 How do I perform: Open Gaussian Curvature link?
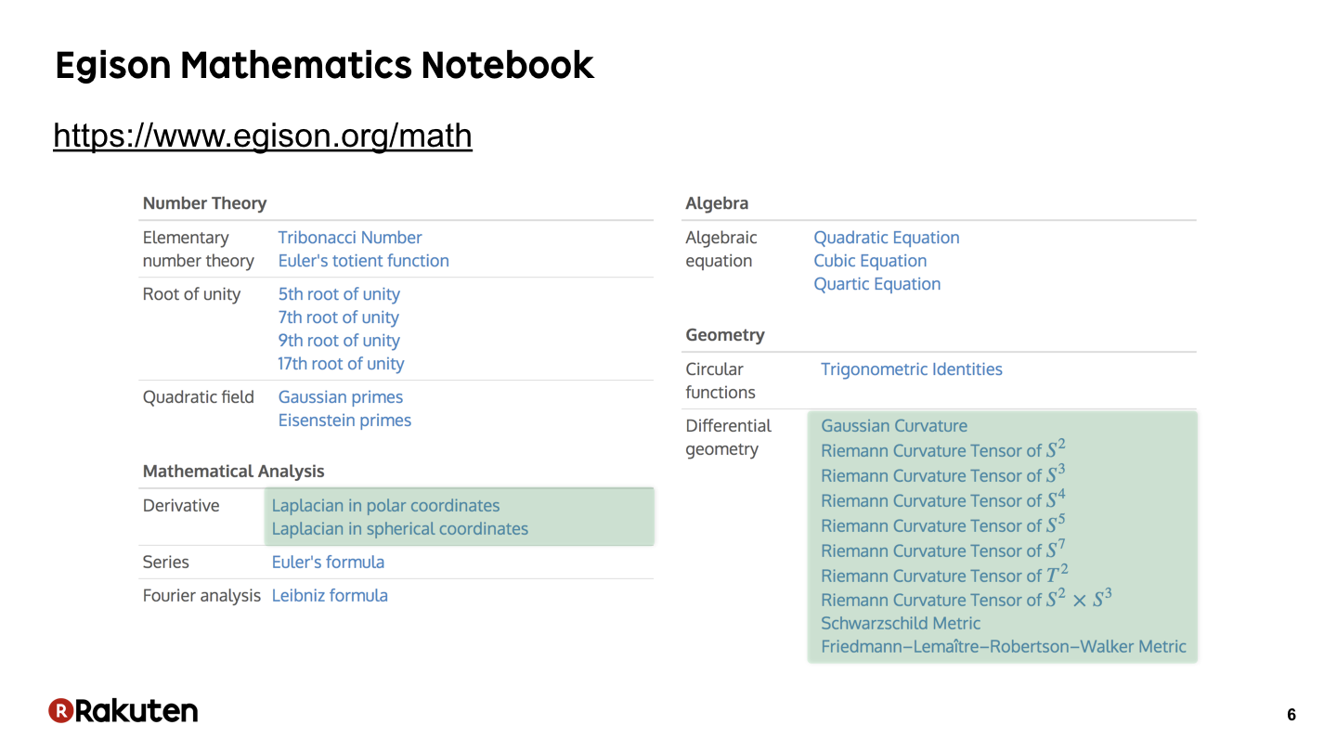point(894,426)
